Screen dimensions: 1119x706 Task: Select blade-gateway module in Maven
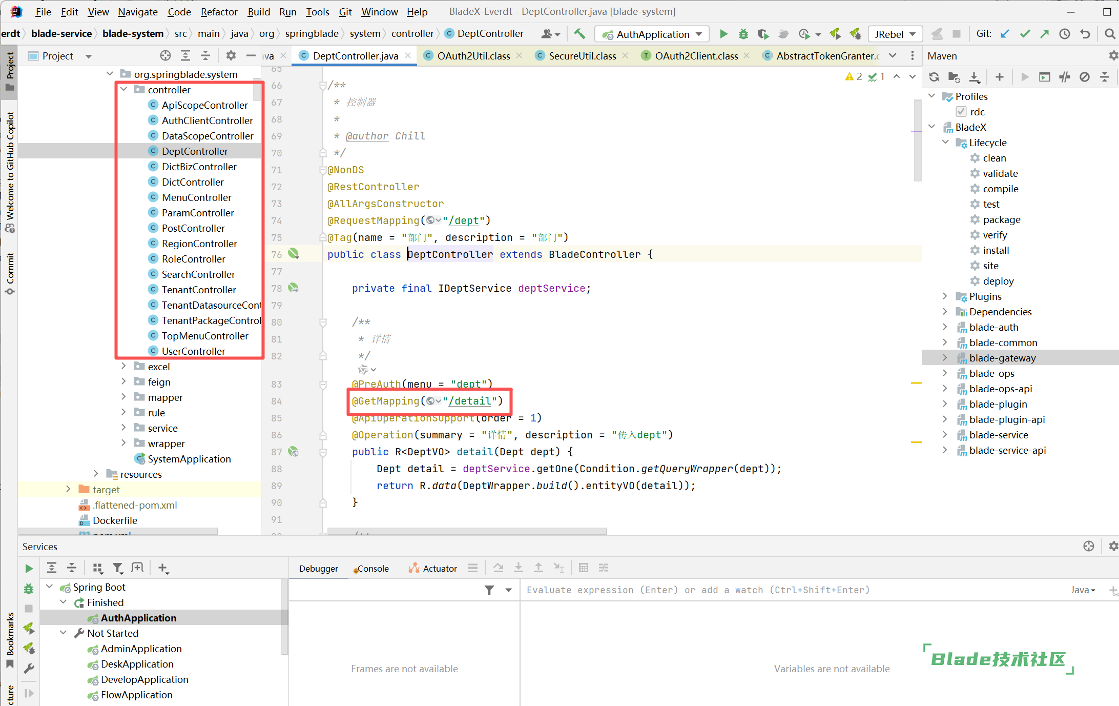pos(1002,358)
